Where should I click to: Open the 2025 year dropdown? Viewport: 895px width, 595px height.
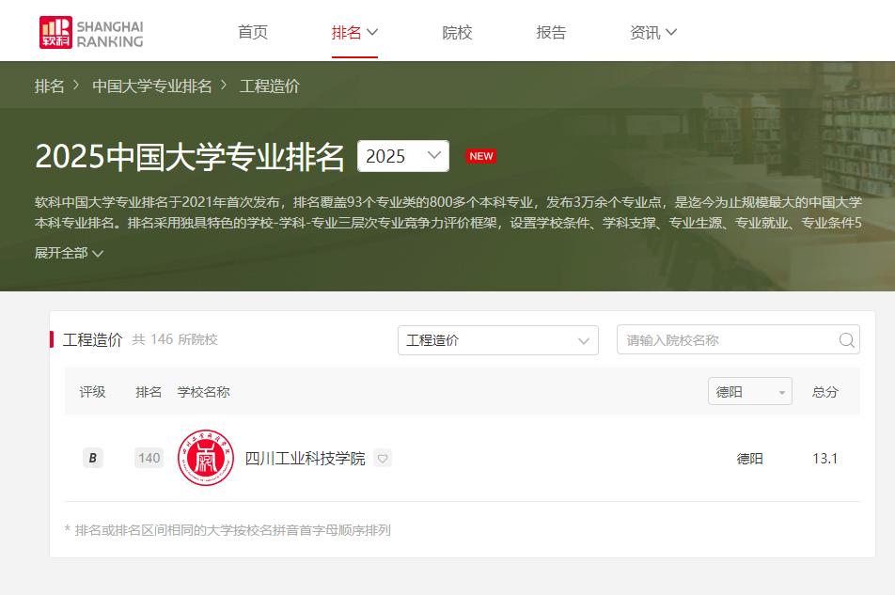pyautogui.click(x=402, y=156)
